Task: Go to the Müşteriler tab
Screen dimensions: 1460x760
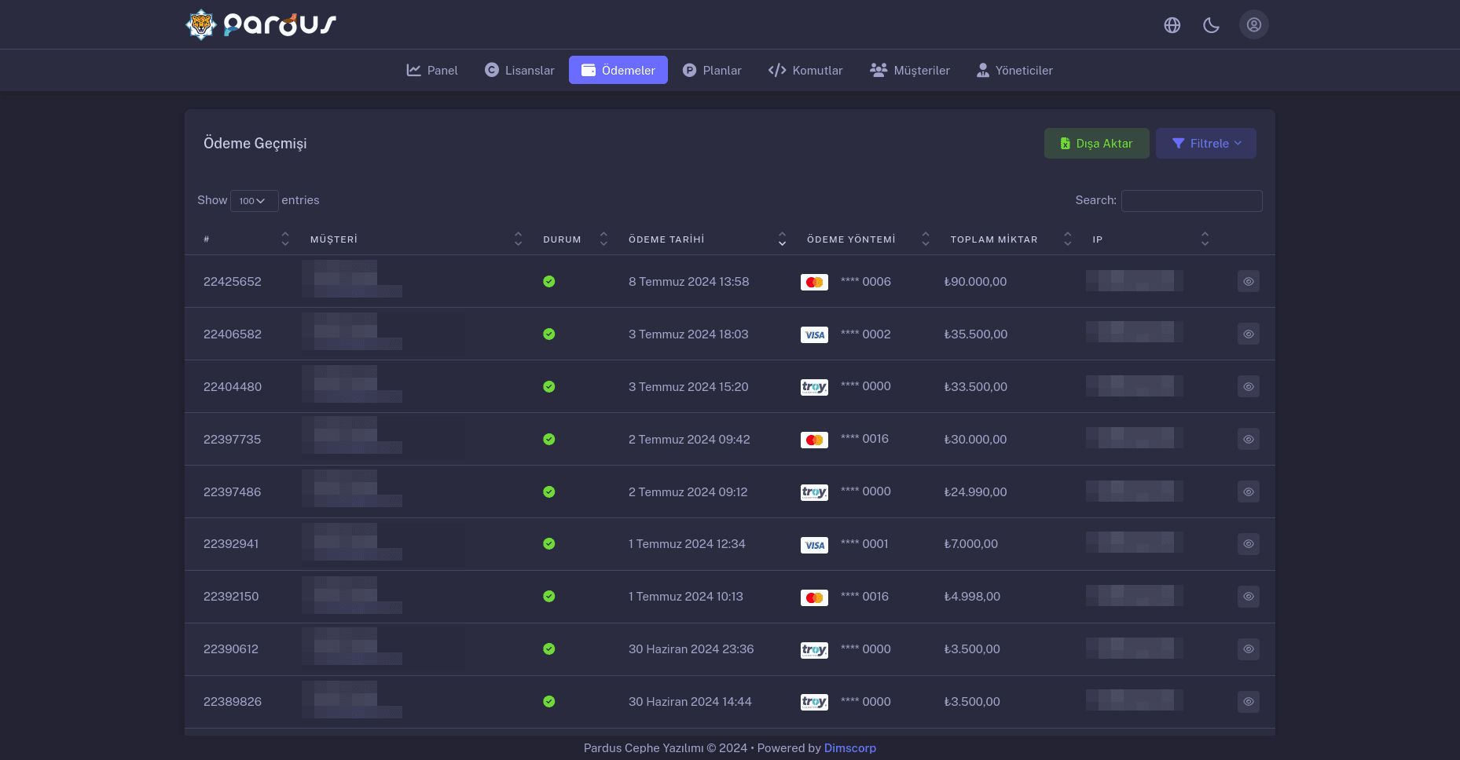Action: 910,71
